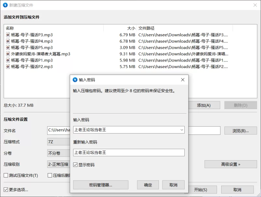Toggle the 压缩后删除 checkbox
The image size is (261, 197).
pyautogui.click(x=50, y=176)
